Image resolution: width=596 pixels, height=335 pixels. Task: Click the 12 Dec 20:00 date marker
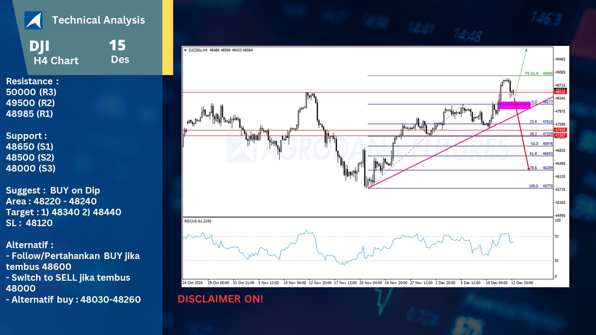click(522, 283)
